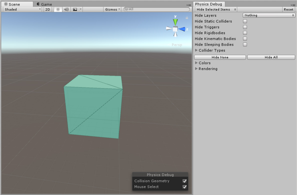The width and height of the screenshot is (297, 195).
Task: Expand the Collider Types section
Action: (196, 50)
